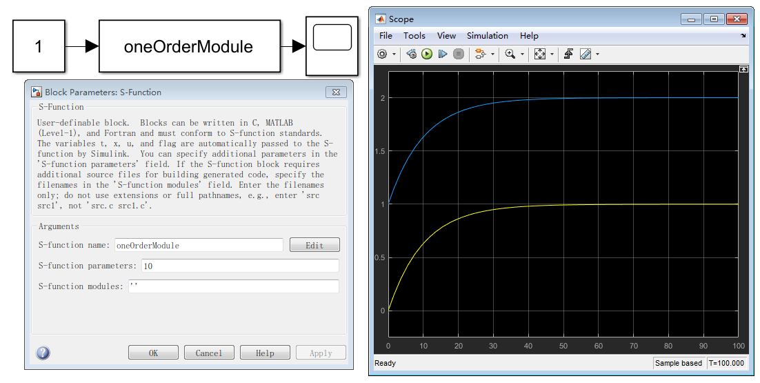Screen dimensions: 760x383
Task: Focus the S-function name field
Action: coord(199,245)
